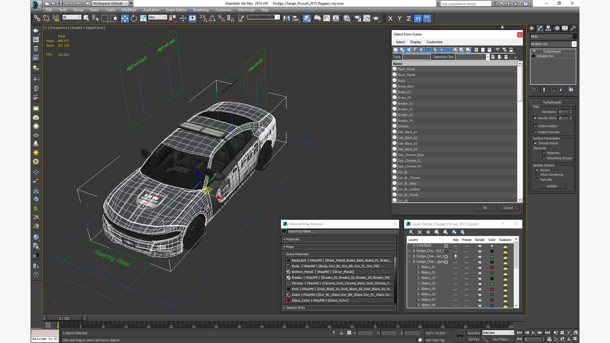The image size is (610, 343).
Task: Click OK in Select From Scene
Action: pyautogui.click(x=485, y=208)
